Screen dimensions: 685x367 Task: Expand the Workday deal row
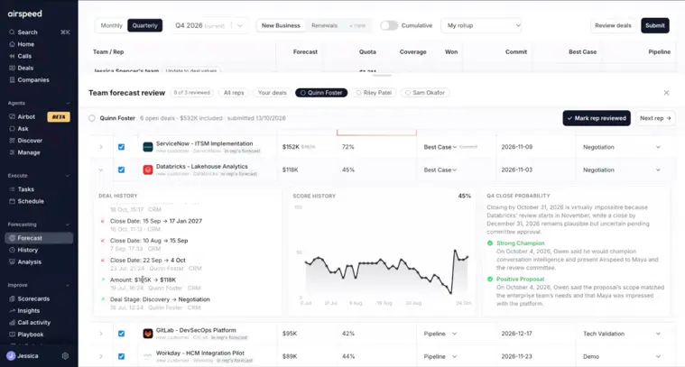[x=101, y=356]
